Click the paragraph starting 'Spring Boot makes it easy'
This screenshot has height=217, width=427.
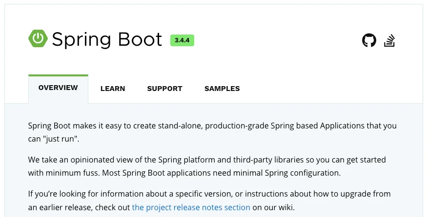(212, 132)
